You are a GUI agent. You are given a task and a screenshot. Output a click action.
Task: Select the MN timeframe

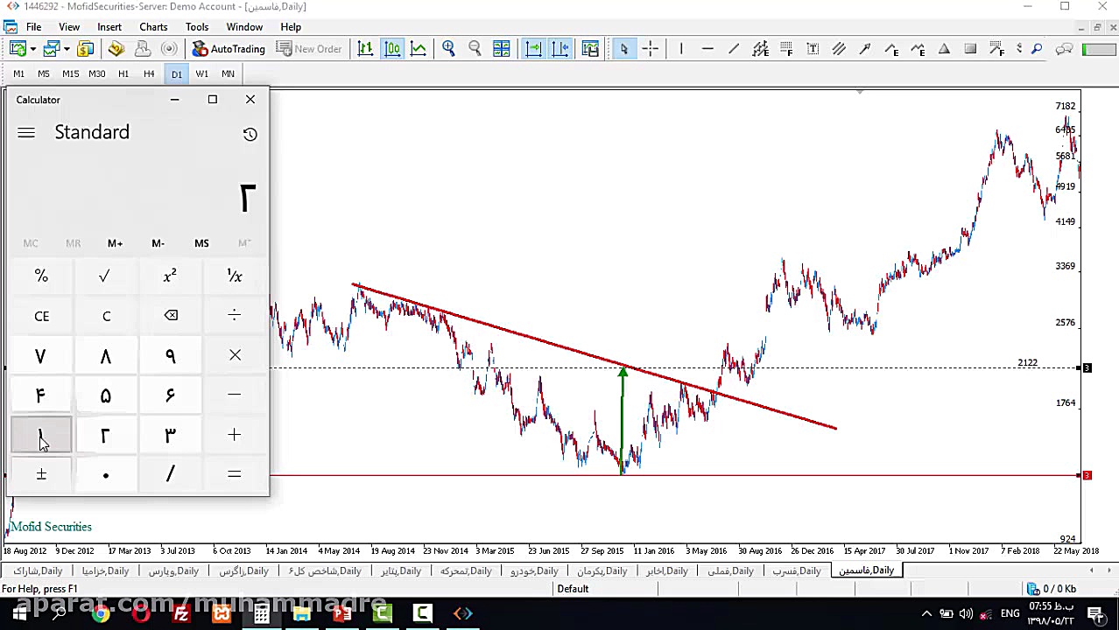228,73
